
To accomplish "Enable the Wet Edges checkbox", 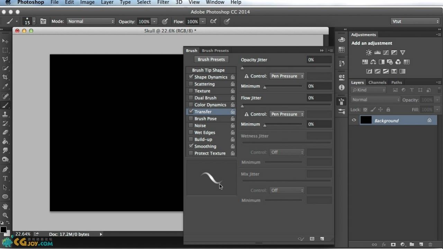I will point(191,132).
